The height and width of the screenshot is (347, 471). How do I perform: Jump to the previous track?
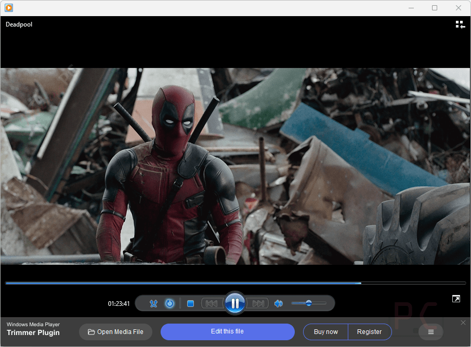point(212,303)
